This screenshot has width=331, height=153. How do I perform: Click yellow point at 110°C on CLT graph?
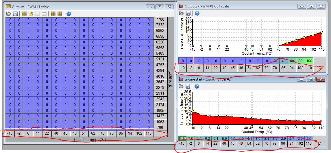(x=321, y=32)
